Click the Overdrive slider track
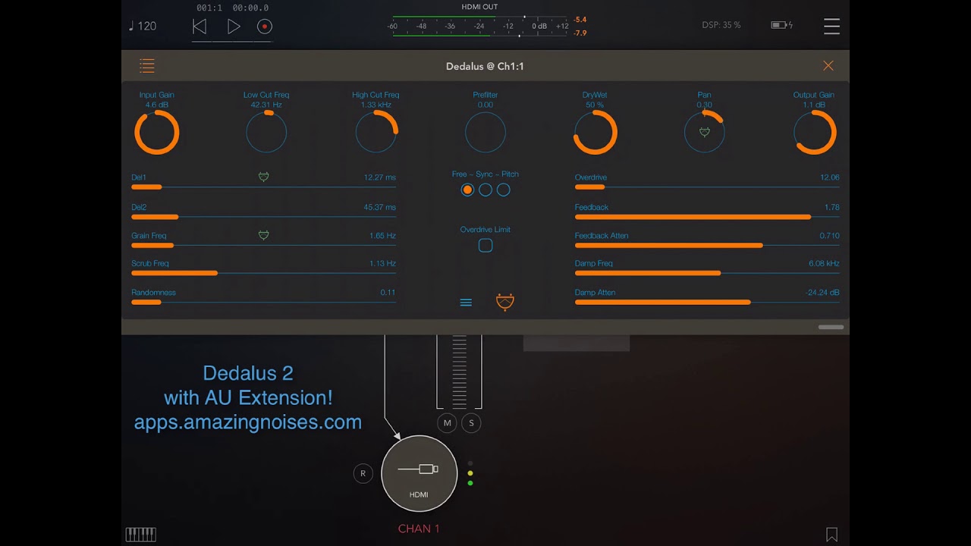This screenshot has width=971, height=546. coord(707,187)
